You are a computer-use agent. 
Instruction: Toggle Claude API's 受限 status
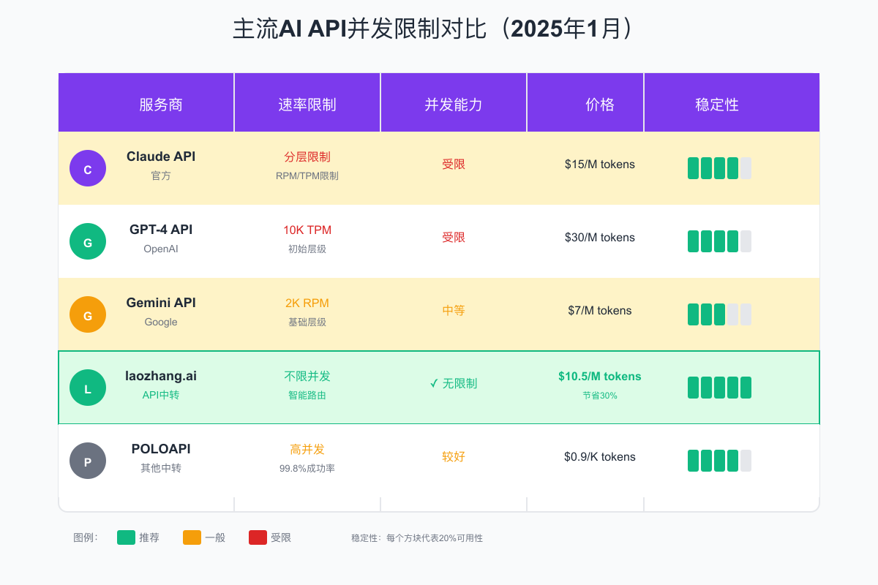click(x=454, y=164)
